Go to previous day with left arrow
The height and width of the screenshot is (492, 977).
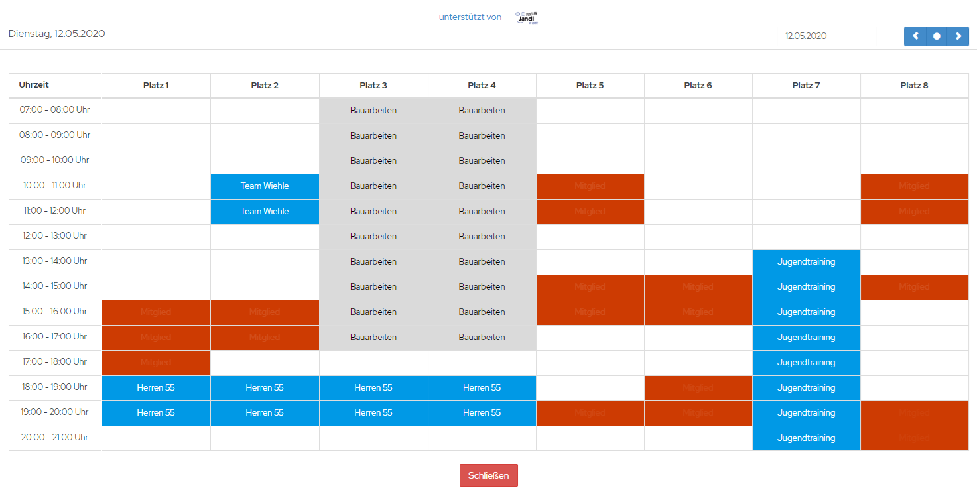pyautogui.click(x=915, y=36)
